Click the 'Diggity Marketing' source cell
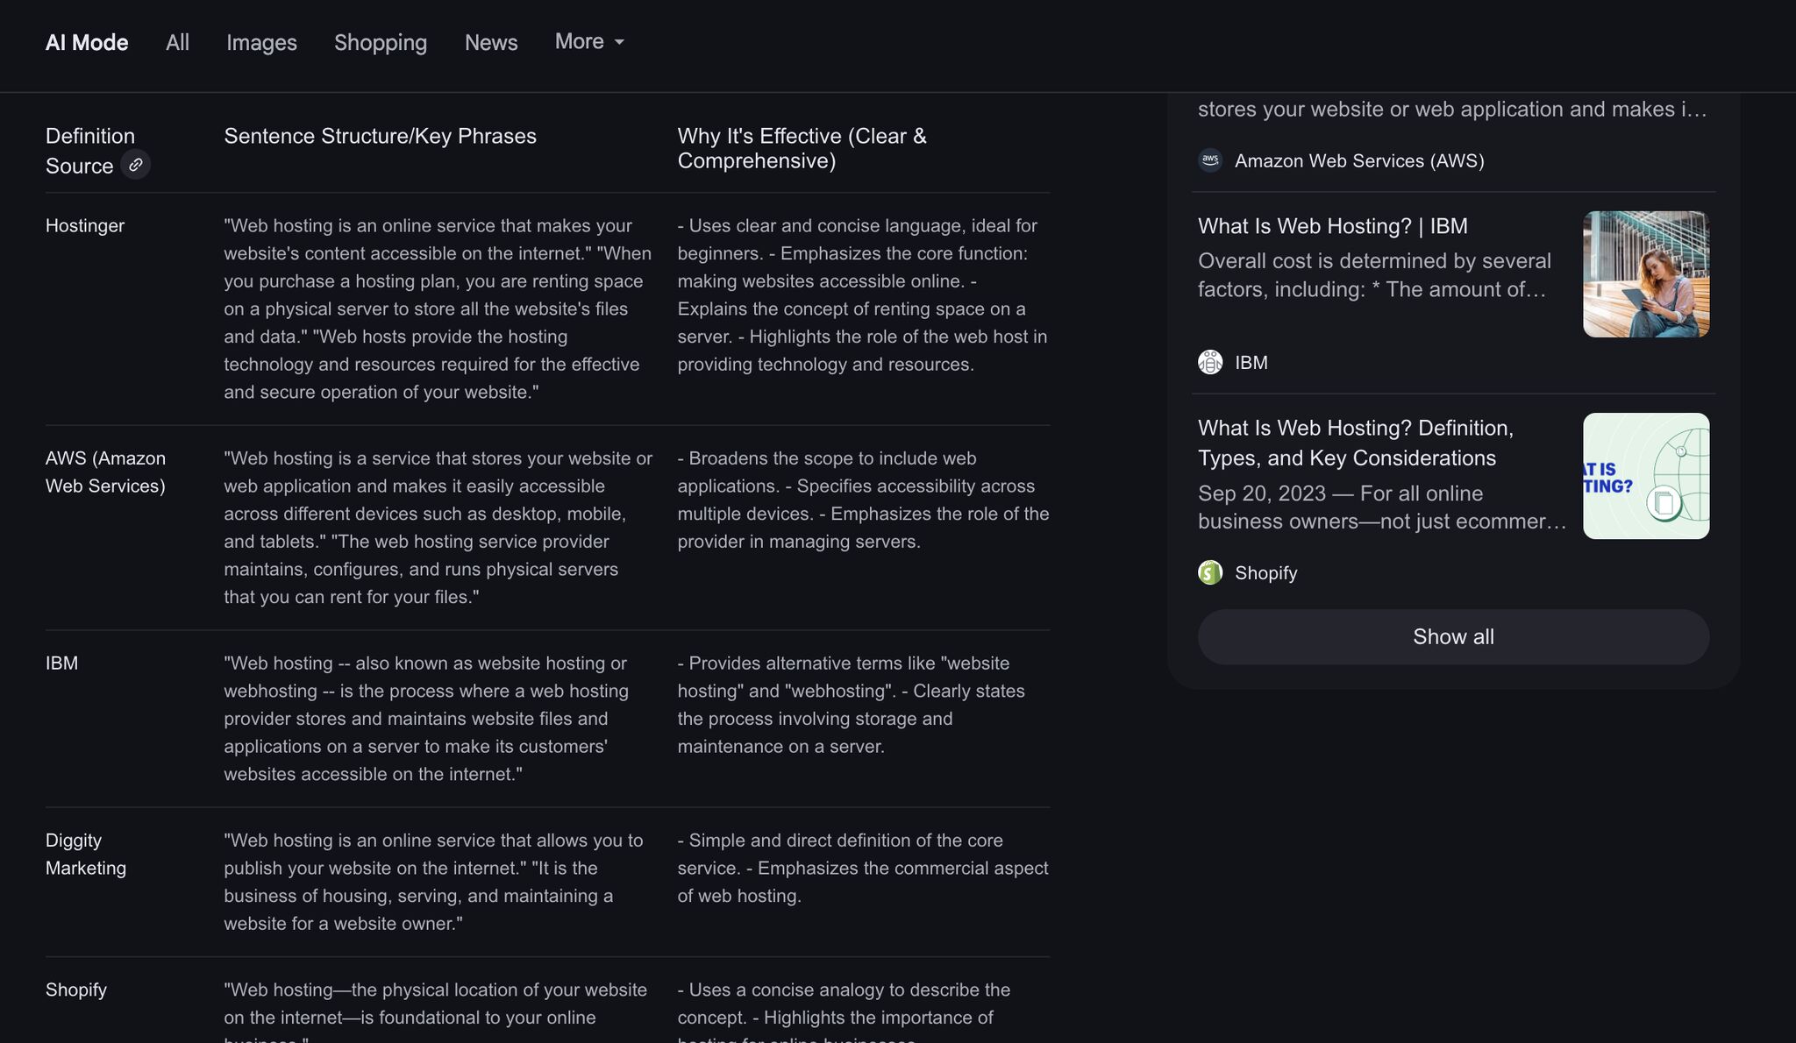This screenshot has width=1796, height=1043. pyautogui.click(x=86, y=855)
